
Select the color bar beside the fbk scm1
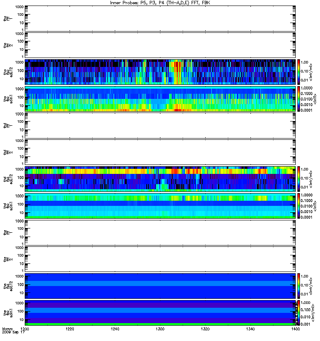coord(299,313)
